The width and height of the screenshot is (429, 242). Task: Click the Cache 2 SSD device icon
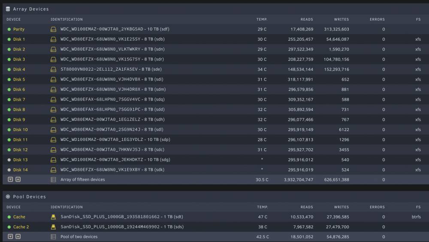pyautogui.click(x=53, y=227)
